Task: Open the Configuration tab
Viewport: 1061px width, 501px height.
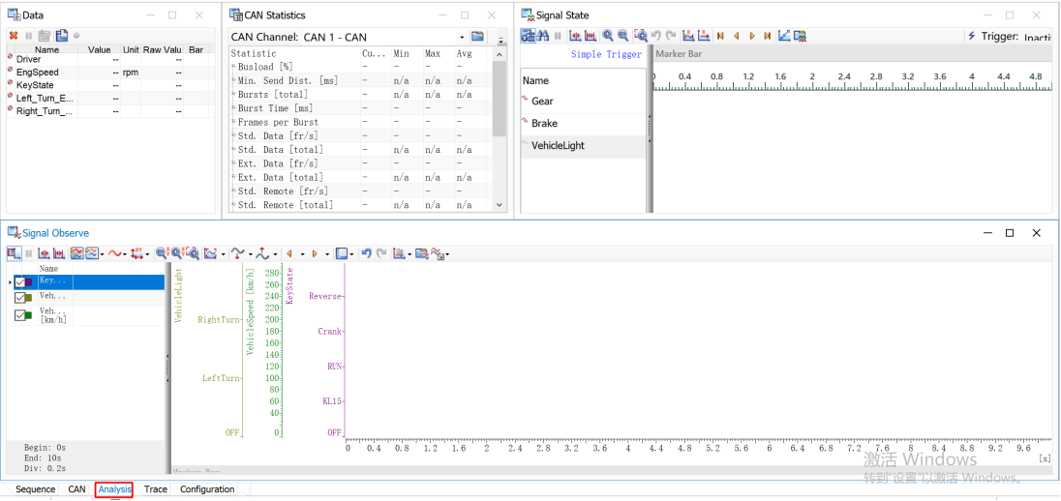Action: tap(207, 489)
